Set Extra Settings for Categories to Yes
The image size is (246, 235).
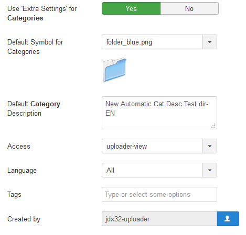point(131,8)
